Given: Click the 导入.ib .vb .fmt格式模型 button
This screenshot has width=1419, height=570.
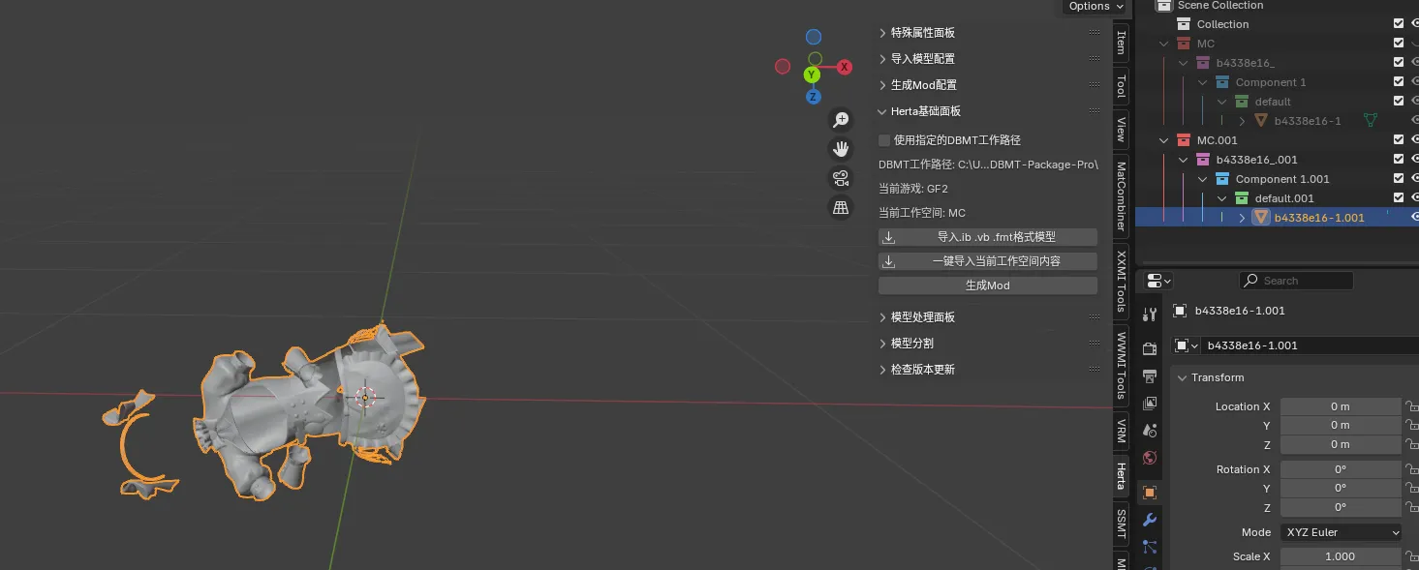Looking at the screenshot, I should point(988,237).
